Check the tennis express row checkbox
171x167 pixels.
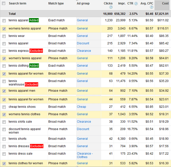click(x=4, y=51)
